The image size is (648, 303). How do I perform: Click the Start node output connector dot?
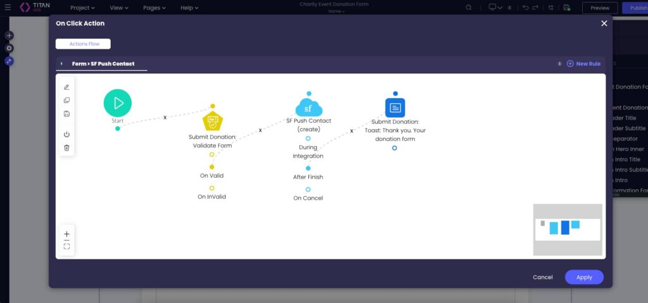pos(118,128)
